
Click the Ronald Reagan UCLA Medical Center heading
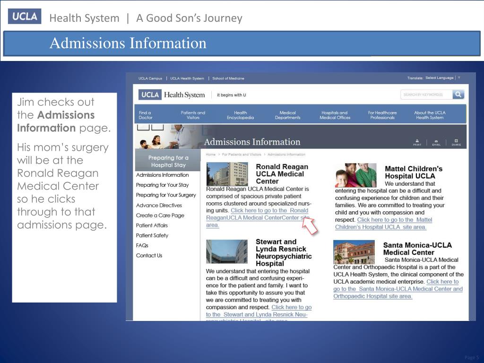pos(282,174)
